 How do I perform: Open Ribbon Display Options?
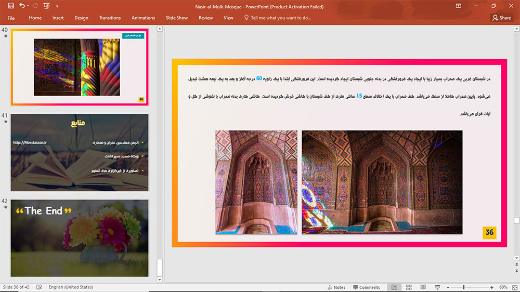pos(458,6)
